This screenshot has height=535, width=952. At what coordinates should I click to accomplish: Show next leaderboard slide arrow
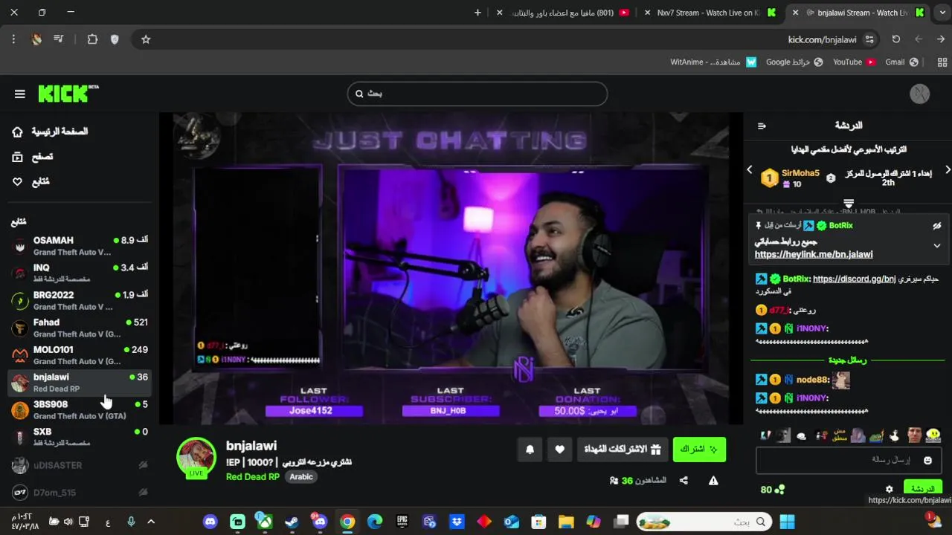click(948, 170)
